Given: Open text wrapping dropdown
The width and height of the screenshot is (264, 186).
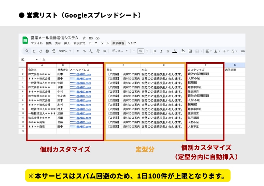Looking at the screenshot, I should pos(225,51).
